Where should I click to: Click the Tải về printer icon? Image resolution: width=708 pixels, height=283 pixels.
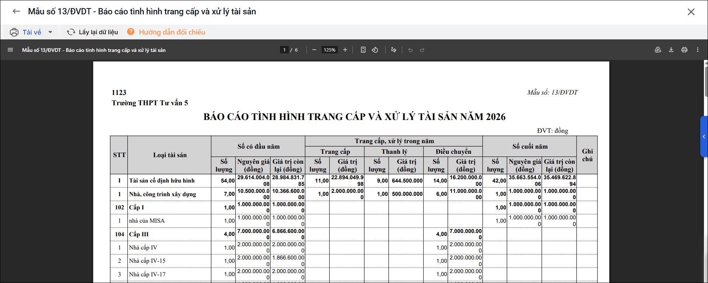pyautogui.click(x=14, y=32)
